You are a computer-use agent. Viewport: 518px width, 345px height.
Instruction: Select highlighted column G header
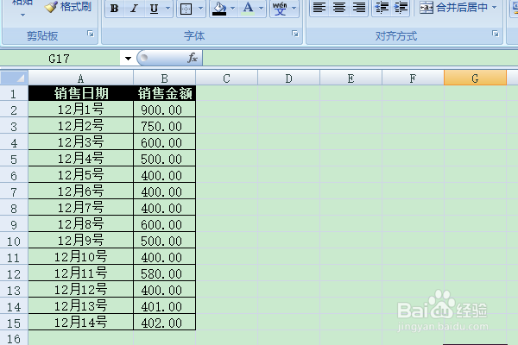475,78
